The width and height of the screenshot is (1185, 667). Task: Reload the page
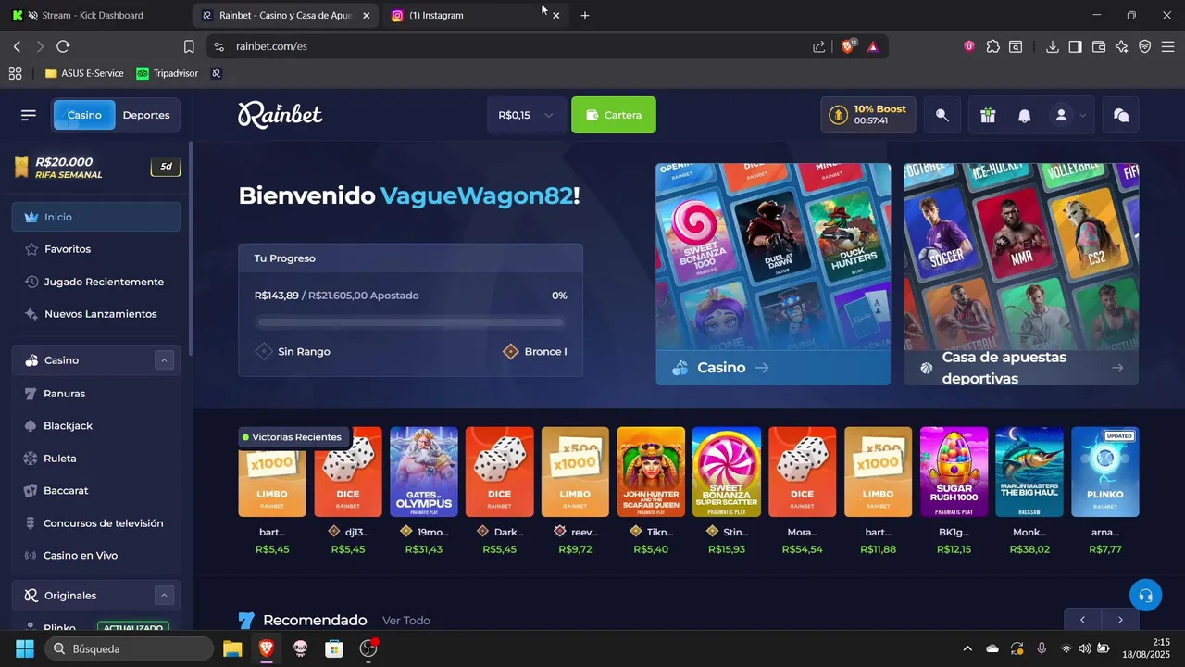coord(63,46)
